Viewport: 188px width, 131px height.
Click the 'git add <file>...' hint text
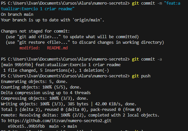40,37
